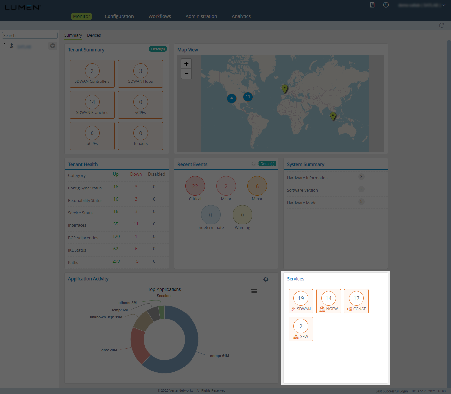Viewport: 451px width, 394px height.
Task: Open the task list icon in the header
Action: point(372,5)
